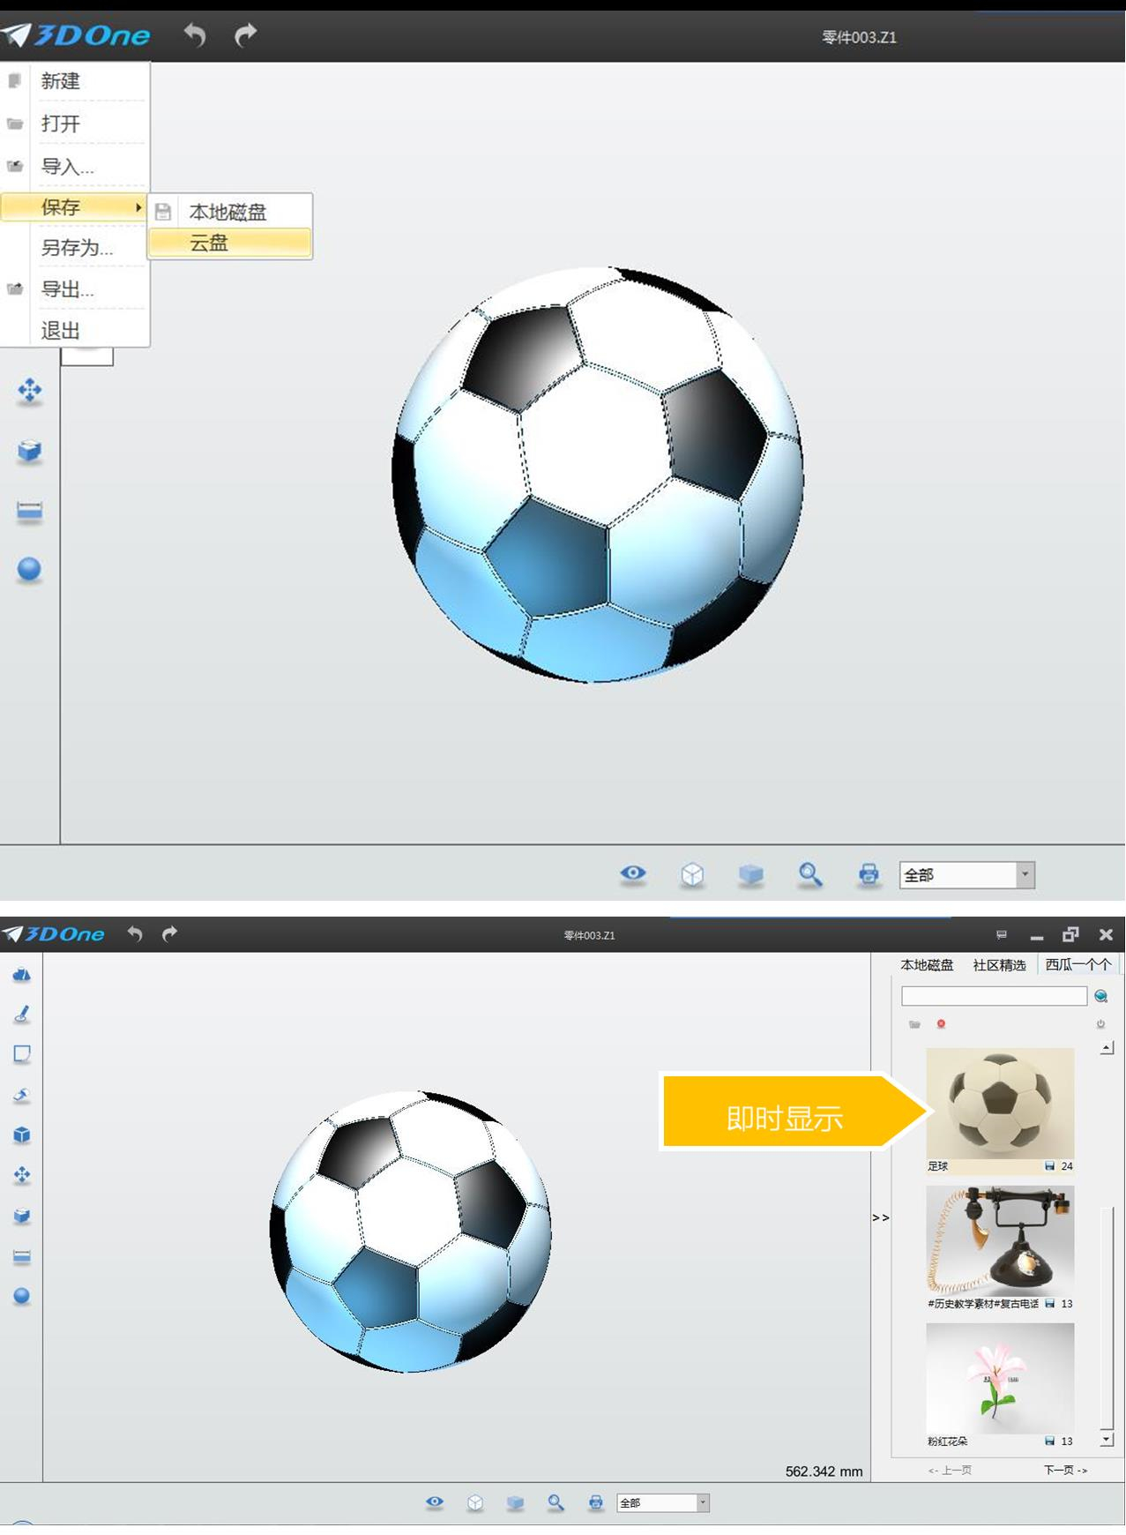Open the gray folder icon in the library panel

tap(914, 1024)
